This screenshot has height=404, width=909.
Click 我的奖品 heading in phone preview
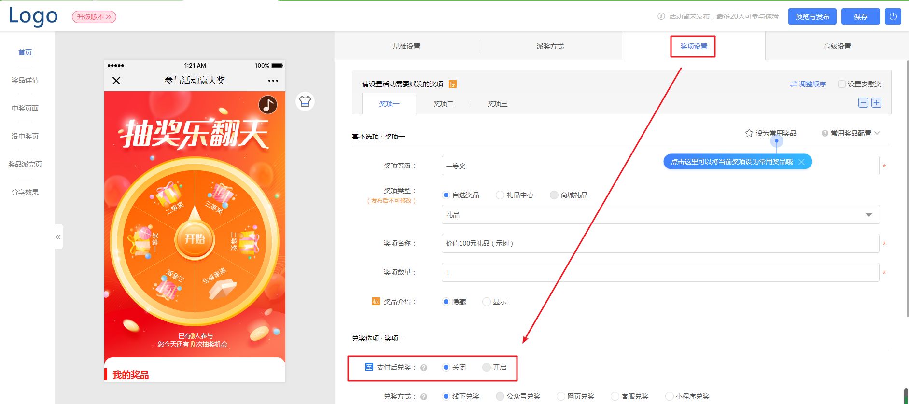130,375
